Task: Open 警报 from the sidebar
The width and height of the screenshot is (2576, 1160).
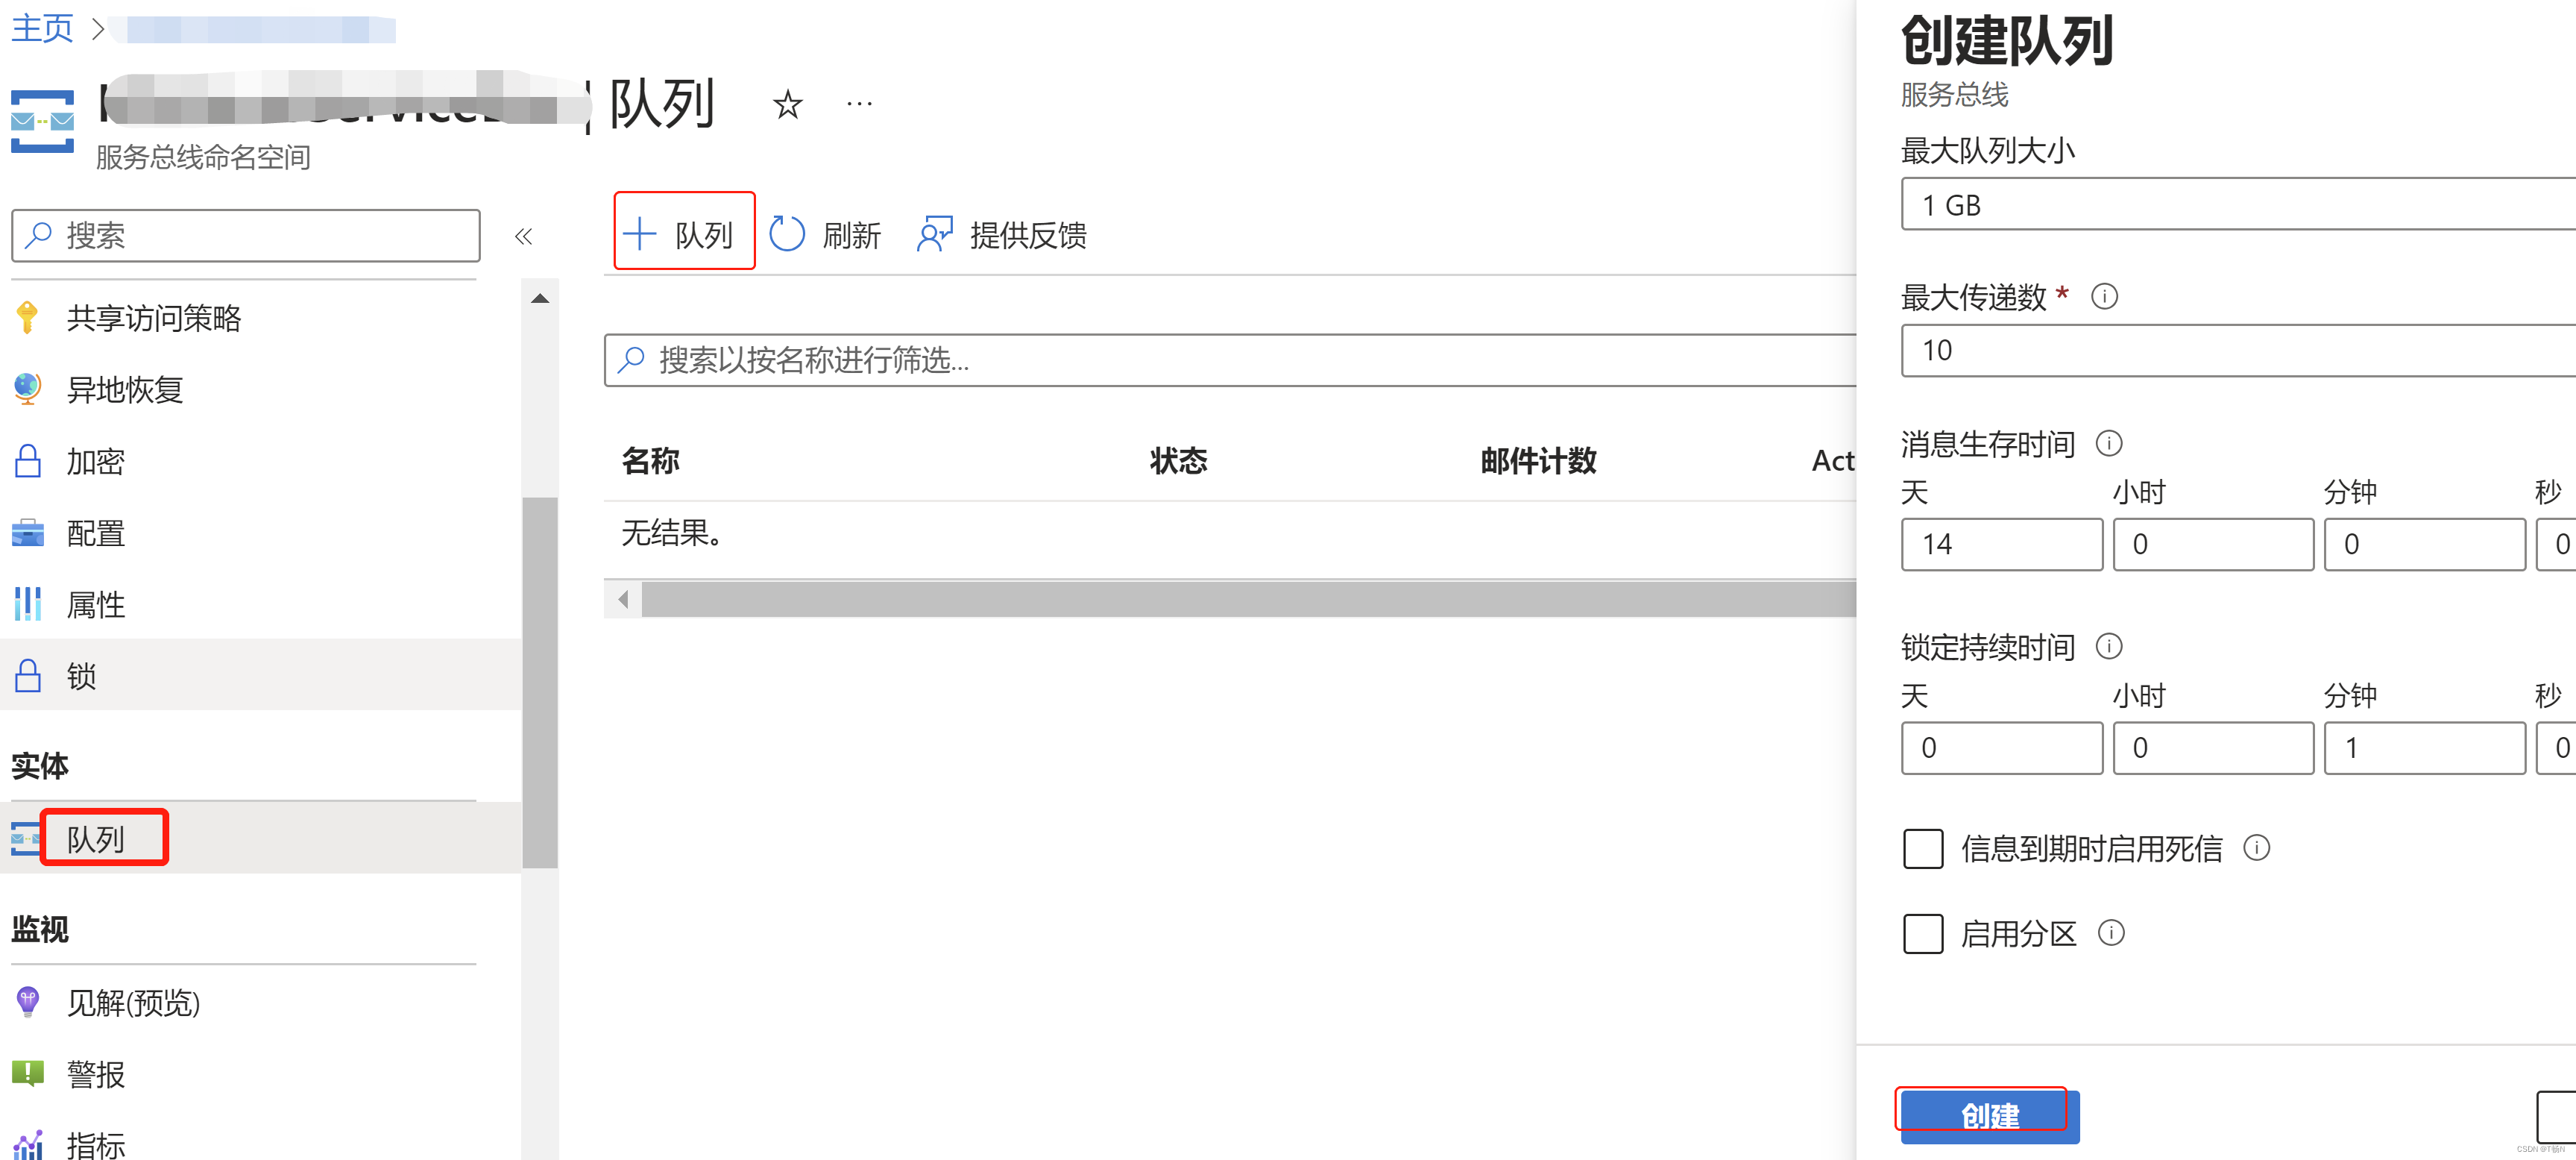Action: 95,1074
